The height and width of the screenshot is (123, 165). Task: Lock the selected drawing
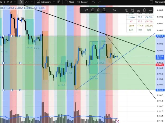pyautogui.click(x=139, y=10)
